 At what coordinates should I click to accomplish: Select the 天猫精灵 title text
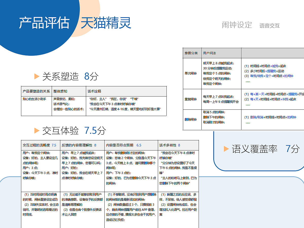point(106,23)
